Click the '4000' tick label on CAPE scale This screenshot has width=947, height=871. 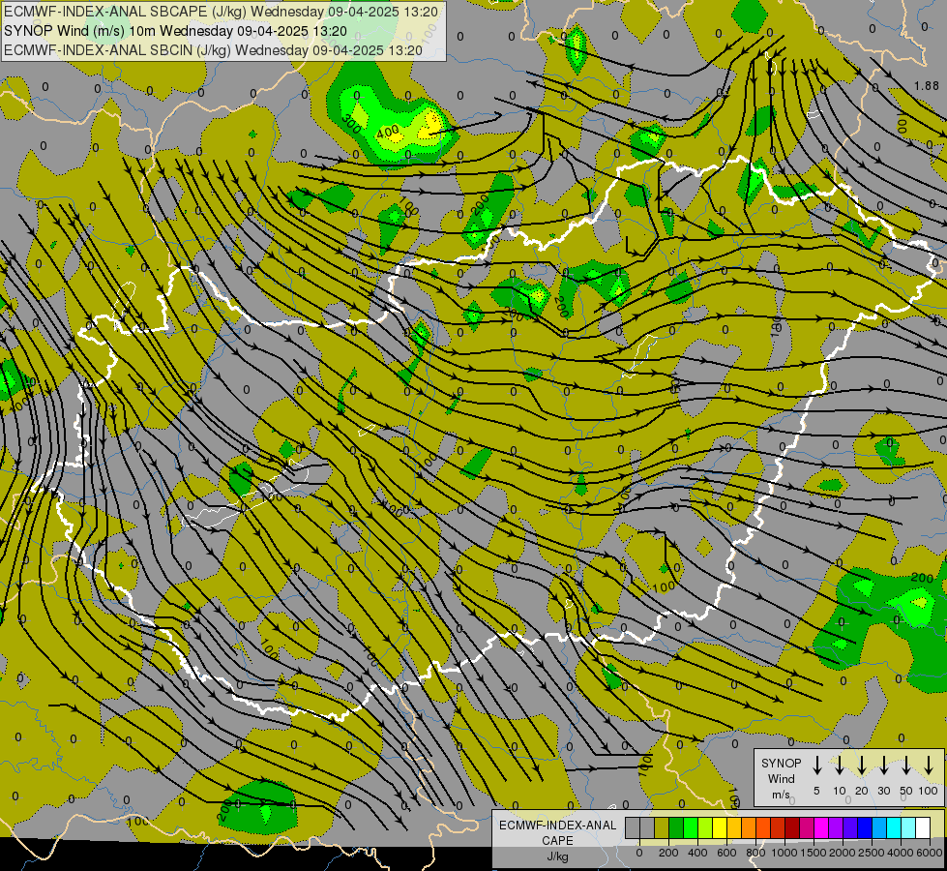[x=901, y=853]
